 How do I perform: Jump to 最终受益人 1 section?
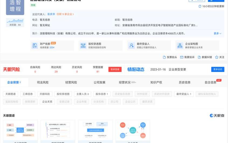tap(184, 94)
